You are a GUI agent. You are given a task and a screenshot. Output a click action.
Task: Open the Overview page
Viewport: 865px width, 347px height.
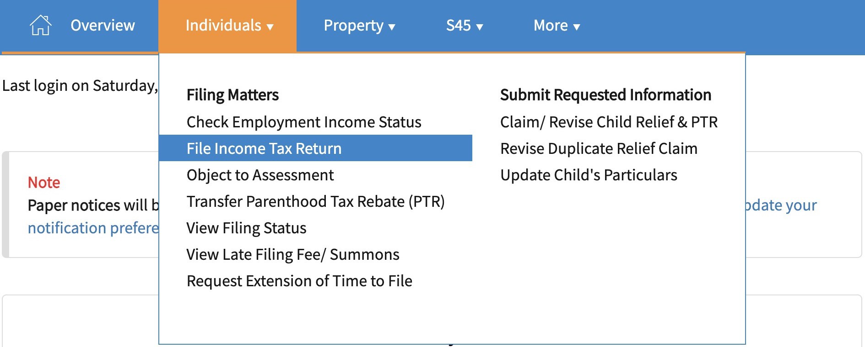103,26
